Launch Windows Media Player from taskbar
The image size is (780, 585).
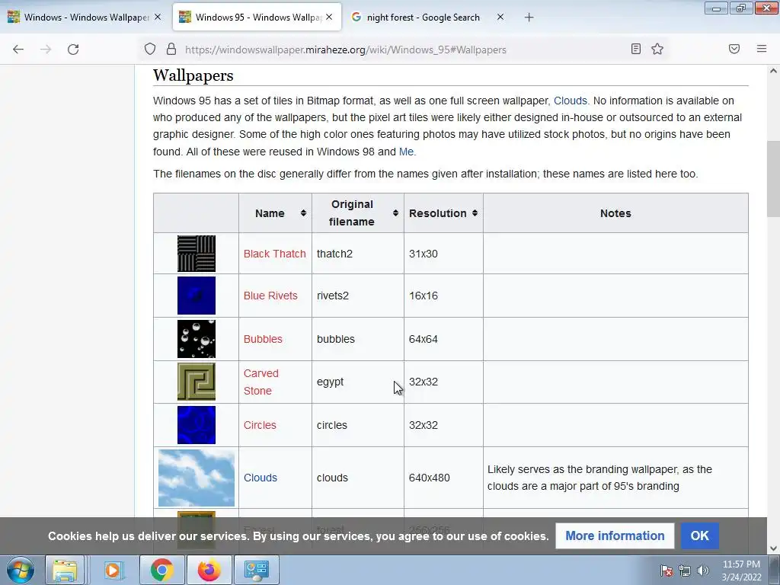pyautogui.click(x=113, y=570)
